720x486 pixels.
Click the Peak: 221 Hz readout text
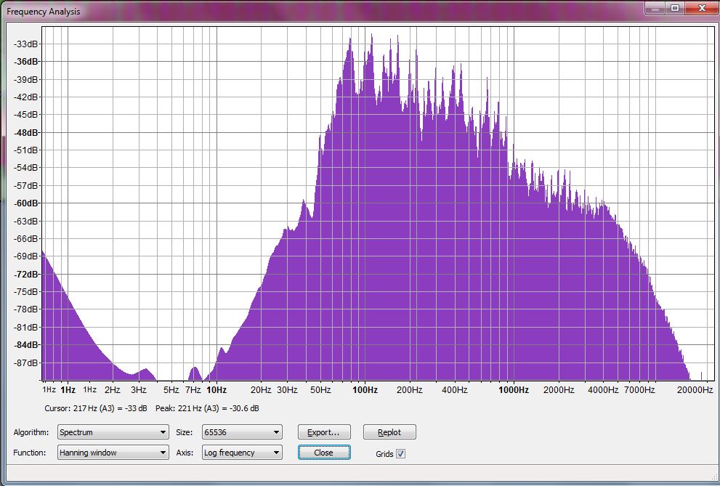(207, 408)
